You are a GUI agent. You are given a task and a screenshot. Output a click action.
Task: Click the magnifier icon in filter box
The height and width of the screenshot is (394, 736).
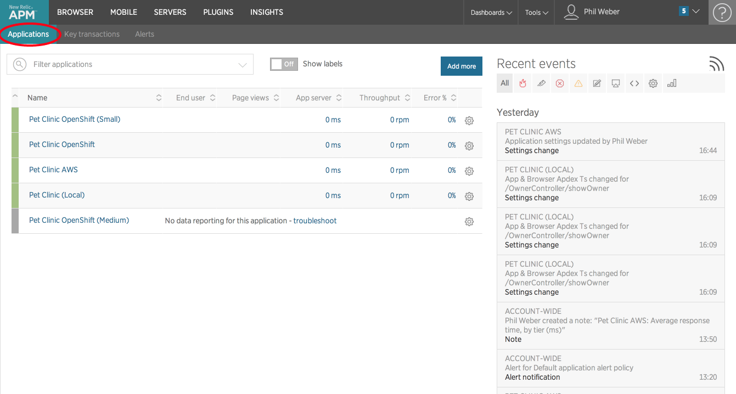(x=20, y=64)
